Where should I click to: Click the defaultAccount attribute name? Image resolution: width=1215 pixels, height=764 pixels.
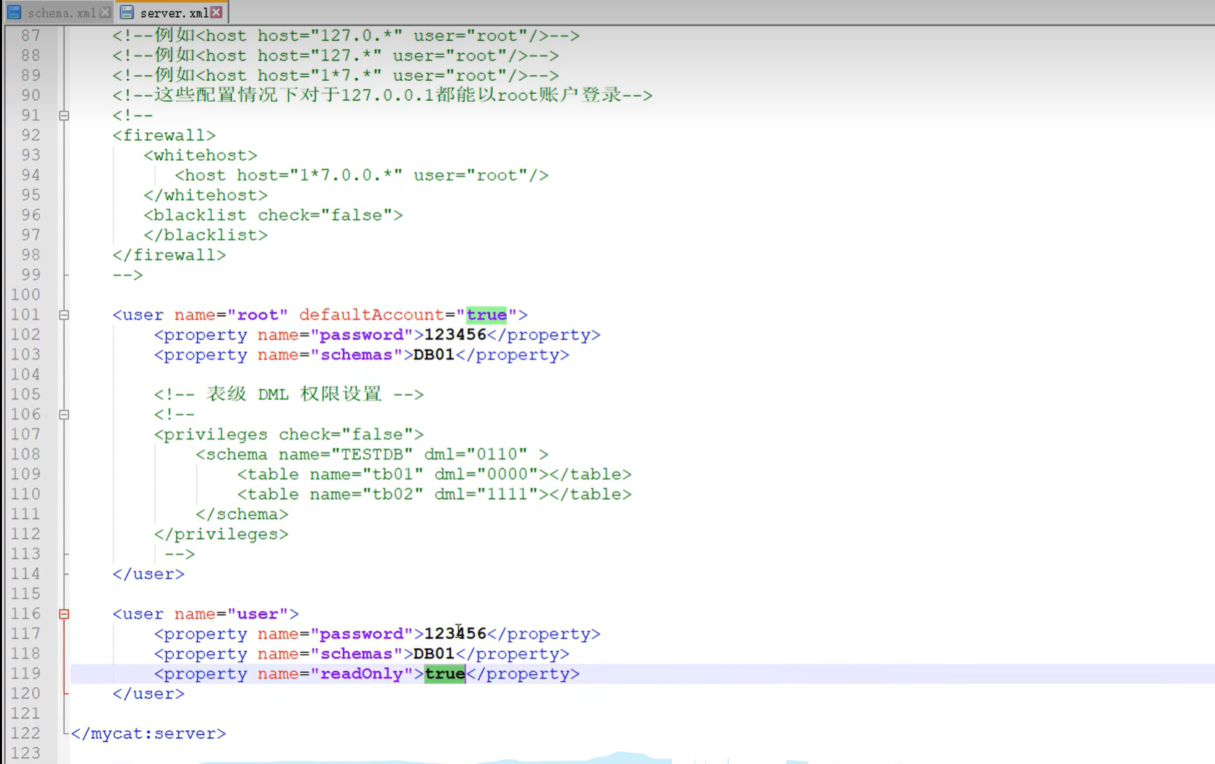[x=372, y=315]
